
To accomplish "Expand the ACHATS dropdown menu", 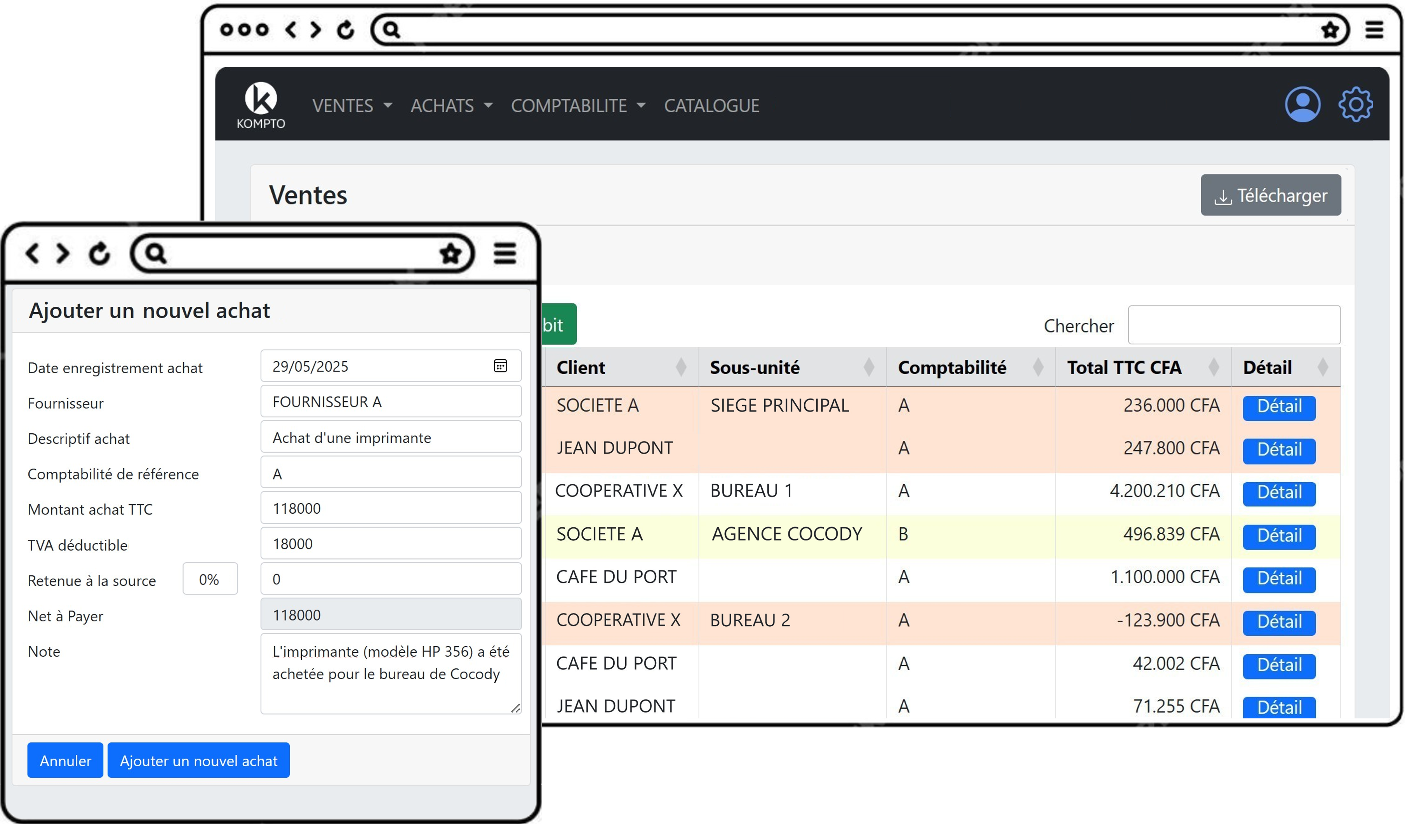I will [452, 105].
